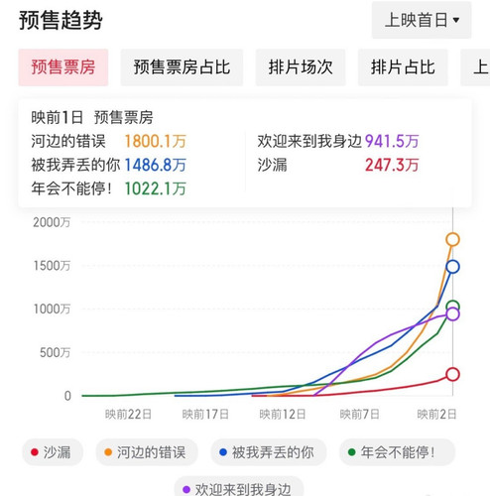
Task: Open the 排片占比 tab
Action: pyautogui.click(x=403, y=67)
